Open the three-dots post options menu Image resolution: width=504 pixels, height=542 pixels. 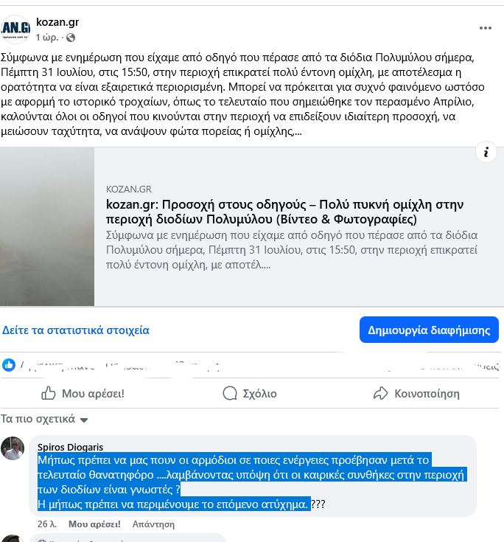point(485,28)
